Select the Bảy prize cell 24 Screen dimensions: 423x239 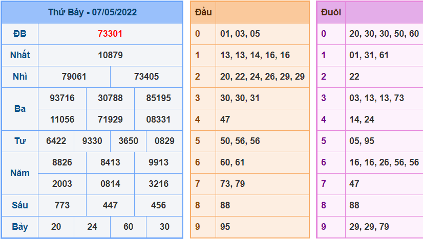pos(92,227)
